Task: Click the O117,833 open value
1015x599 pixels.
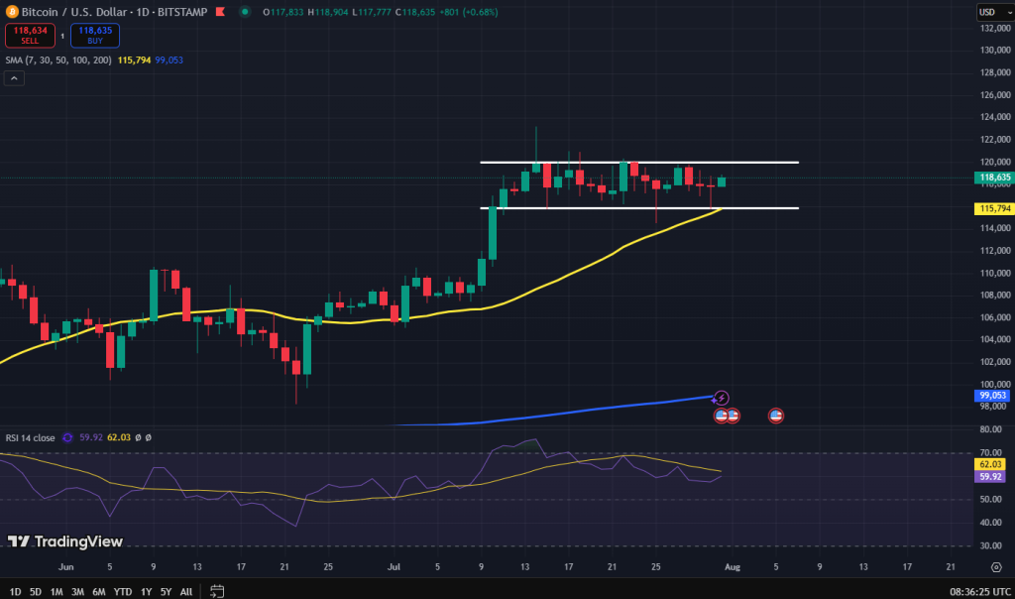Action: (x=282, y=12)
